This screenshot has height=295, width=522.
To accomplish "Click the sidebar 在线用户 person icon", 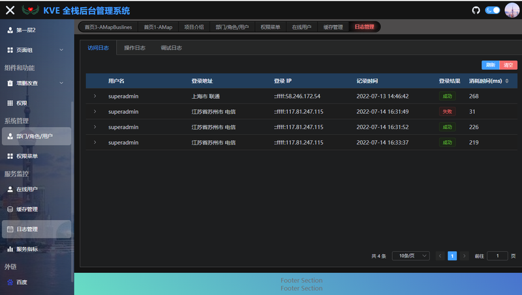I will coord(10,190).
